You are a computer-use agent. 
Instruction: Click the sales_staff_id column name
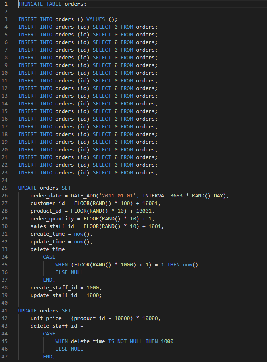pyautogui.click(x=52, y=226)
